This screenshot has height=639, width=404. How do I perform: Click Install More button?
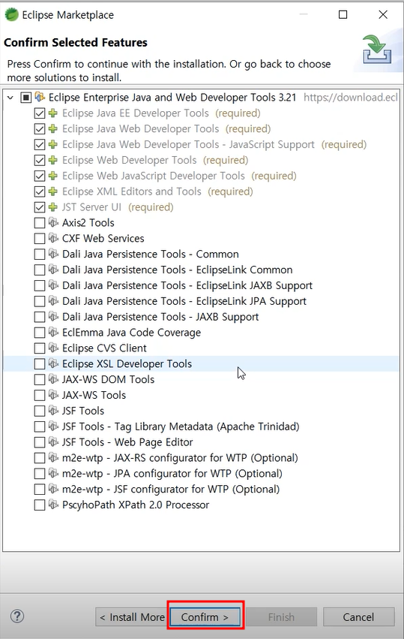tap(131, 617)
